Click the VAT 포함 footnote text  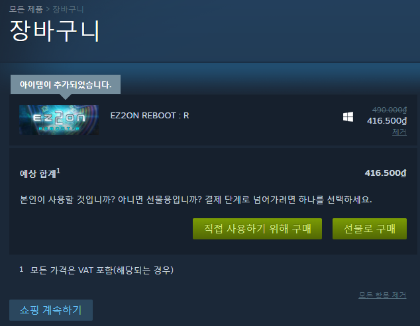coord(101,270)
